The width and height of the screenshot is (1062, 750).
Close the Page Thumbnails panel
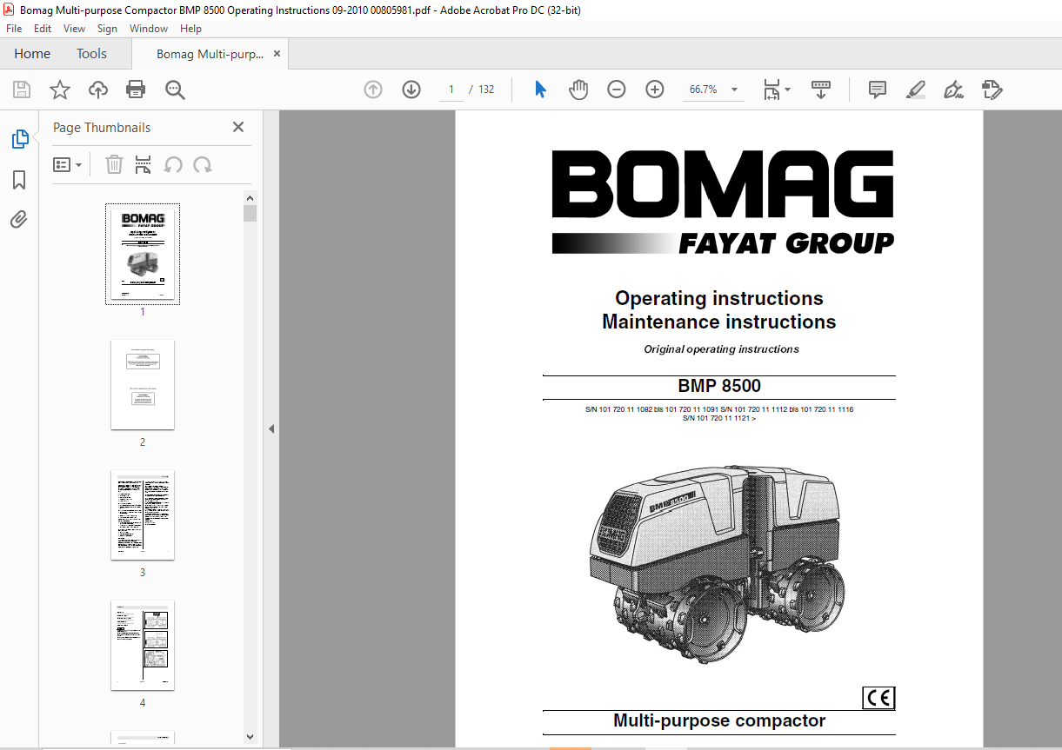[238, 127]
